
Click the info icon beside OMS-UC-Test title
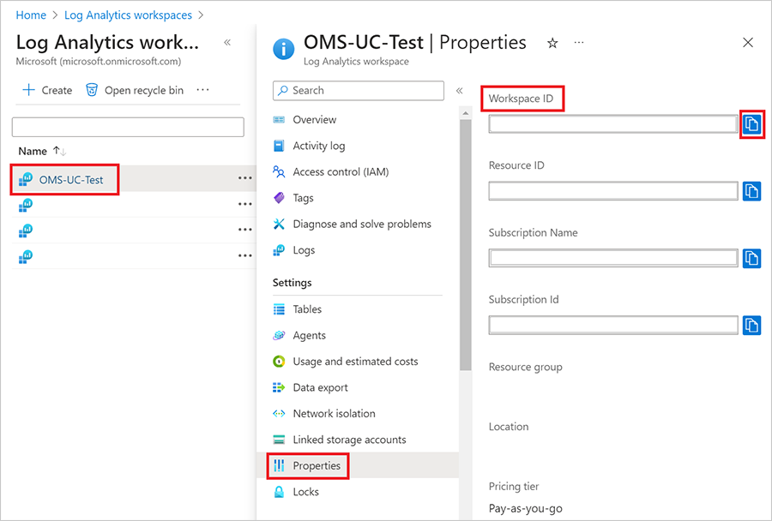click(284, 49)
